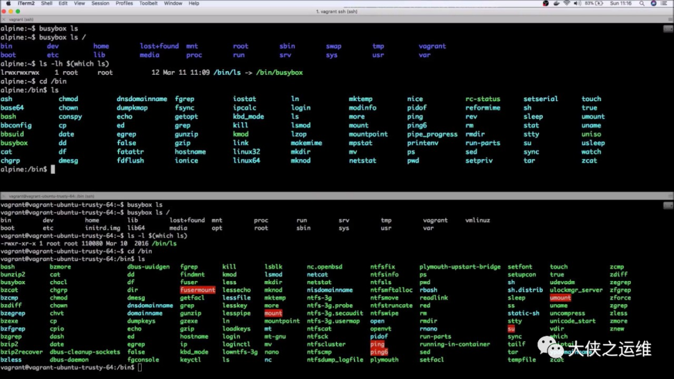
Task: Click 'nc.openbsd' entry
Action: [325, 267]
